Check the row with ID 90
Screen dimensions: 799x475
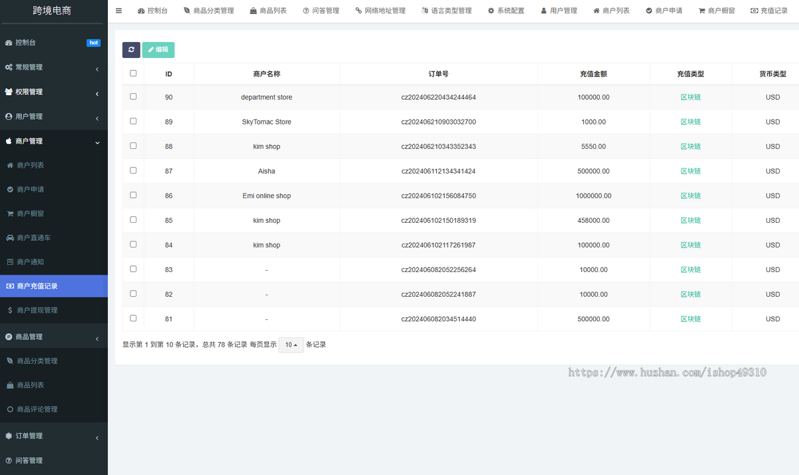(133, 96)
